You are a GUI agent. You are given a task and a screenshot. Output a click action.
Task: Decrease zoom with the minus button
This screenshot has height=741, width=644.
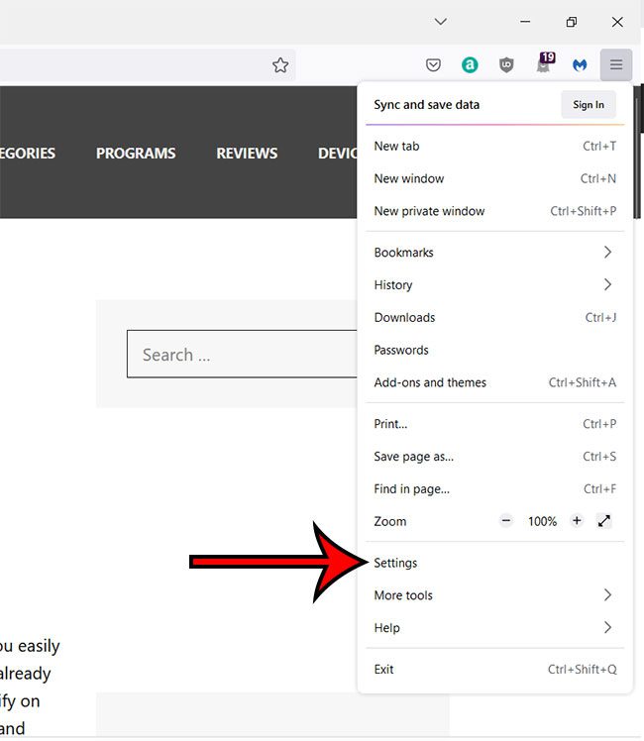(506, 521)
